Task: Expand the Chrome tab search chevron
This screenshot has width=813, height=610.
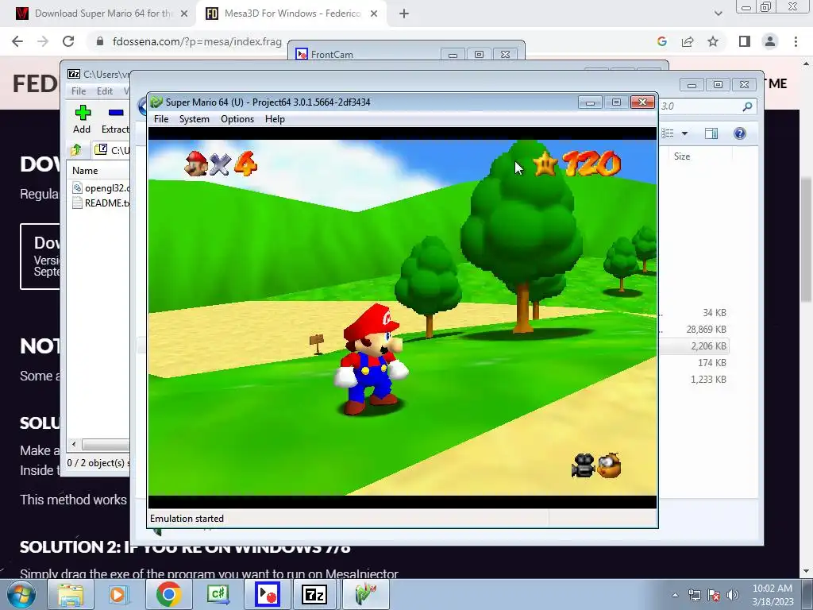Action: pyautogui.click(x=718, y=14)
